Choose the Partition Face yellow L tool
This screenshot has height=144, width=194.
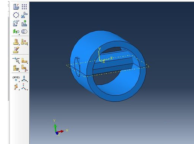click(24, 60)
